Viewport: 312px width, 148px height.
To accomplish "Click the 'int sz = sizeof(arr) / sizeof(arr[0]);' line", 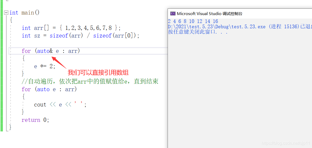I will (x=81, y=36).
